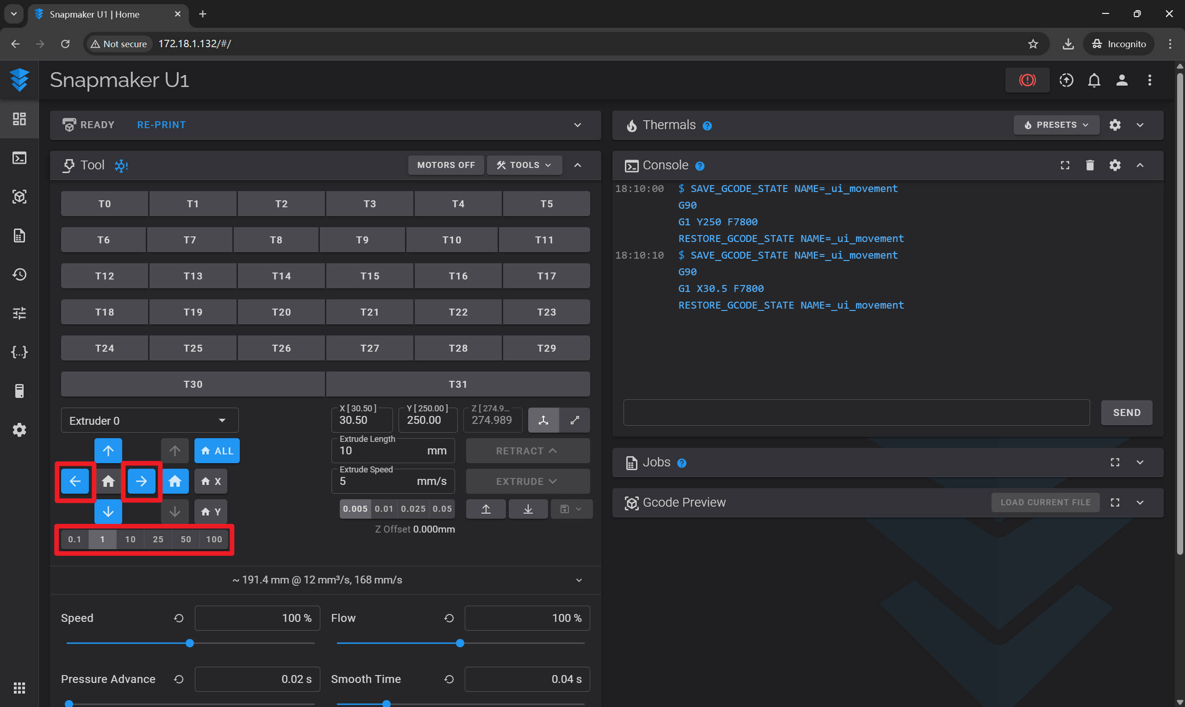Expand the Jobs panel
1185x707 pixels.
point(1139,463)
